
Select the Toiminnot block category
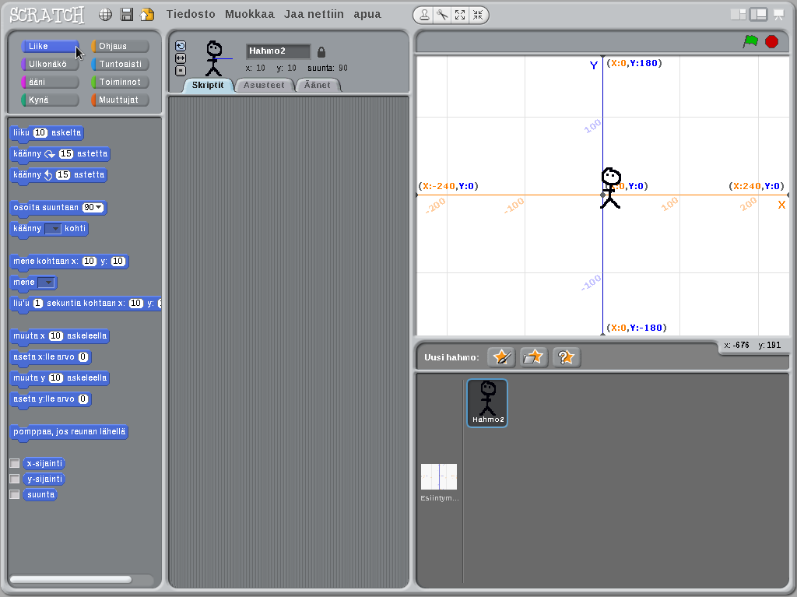click(120, 82)
